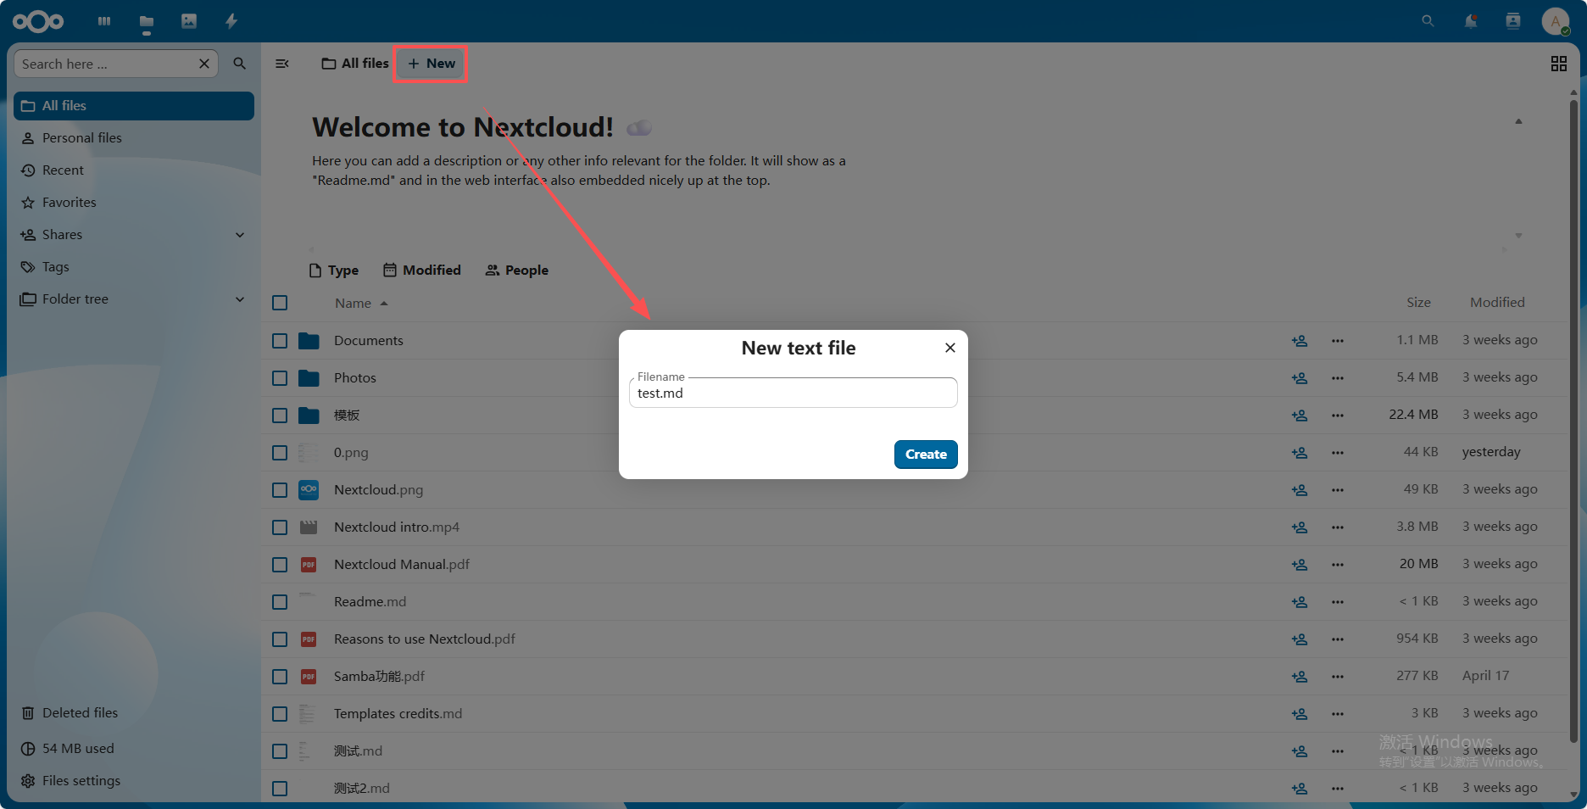1587x809 pixels.
Task: Open the Recent files view
Action: click(134, 170)
